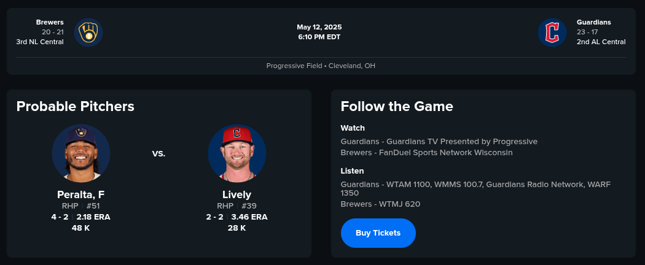The height and width of the screenshot is (265, 645).
Task: Click the 6:10 PM EDT game time
Action: pyautogui.click(x=319, y=37)
